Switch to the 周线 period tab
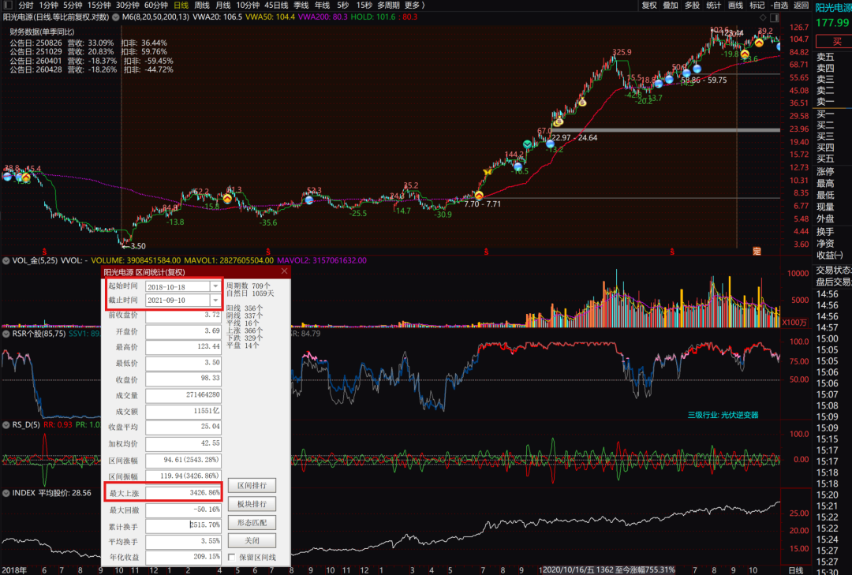This screenshot has height=575, width=852. pyautogui.click(x=202, y=5)
